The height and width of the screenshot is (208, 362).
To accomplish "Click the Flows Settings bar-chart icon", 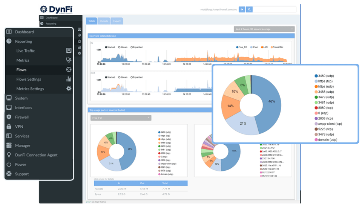I will 69,79.
